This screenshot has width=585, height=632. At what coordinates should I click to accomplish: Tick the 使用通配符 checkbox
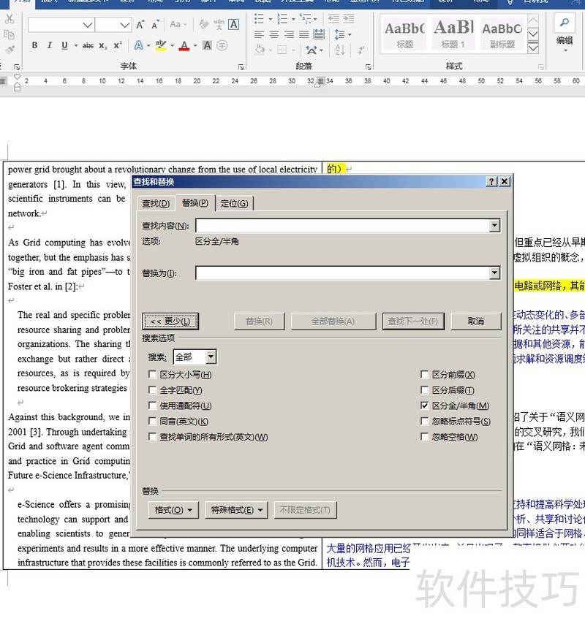pyautogui.click(x=152, y=406)
